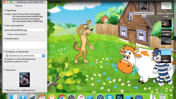The width and height of the screenshot is (176, 99).
Task: Open Finder from the dock
Action: pos(13,97)
